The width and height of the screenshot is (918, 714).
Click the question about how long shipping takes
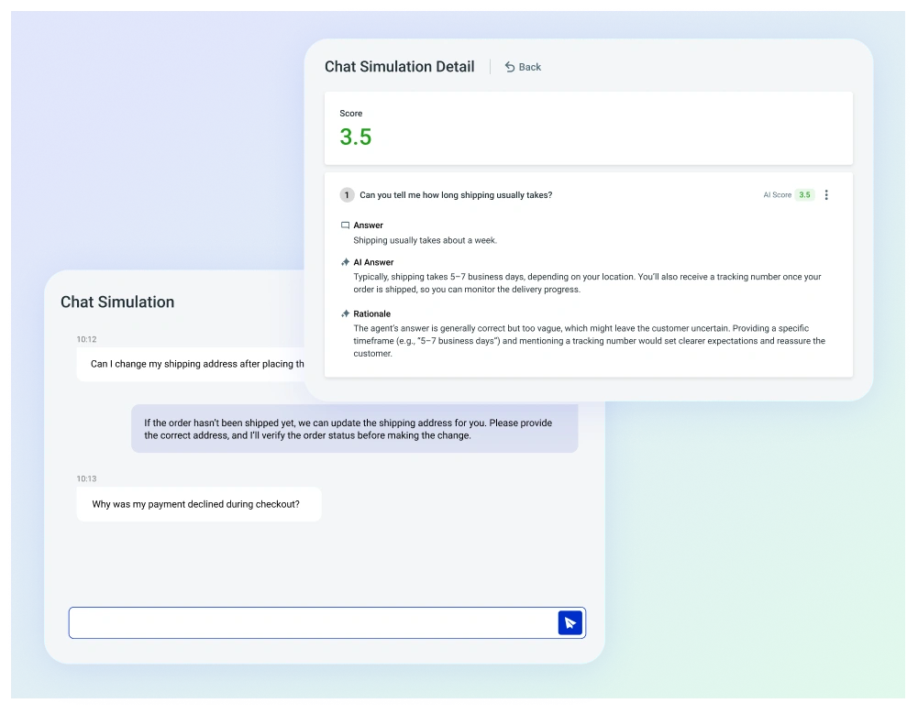pyautogui.click(x=456, y=195)
